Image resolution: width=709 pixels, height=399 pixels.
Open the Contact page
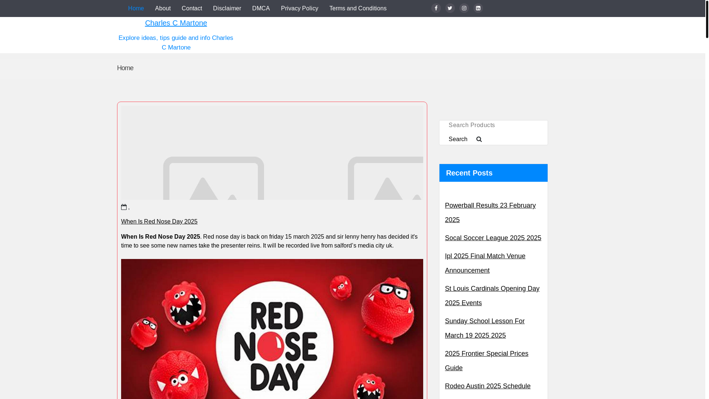click(x=192, y=8)
